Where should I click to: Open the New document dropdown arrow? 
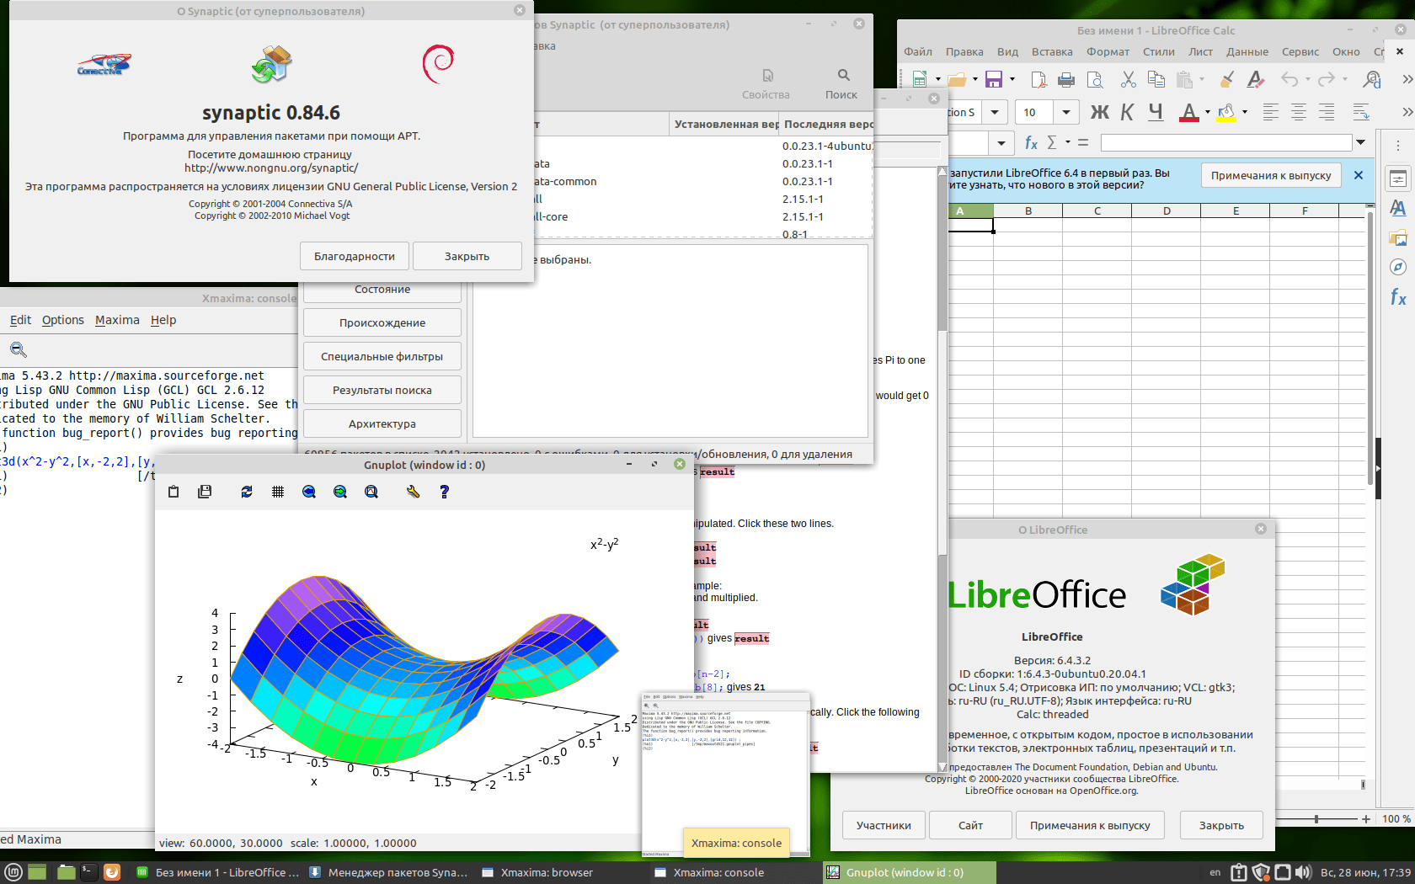pyautogui.click(x=938, y=79)
